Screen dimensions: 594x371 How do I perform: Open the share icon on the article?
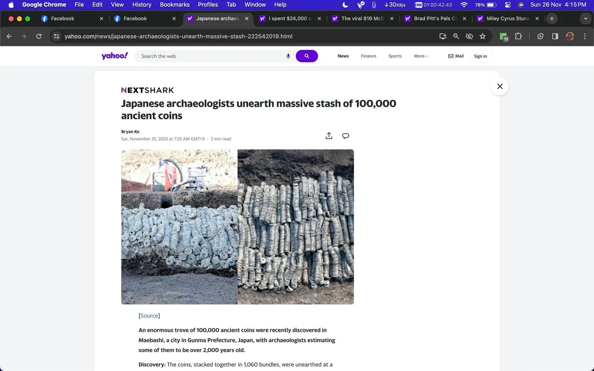click(x=329, y=136)
